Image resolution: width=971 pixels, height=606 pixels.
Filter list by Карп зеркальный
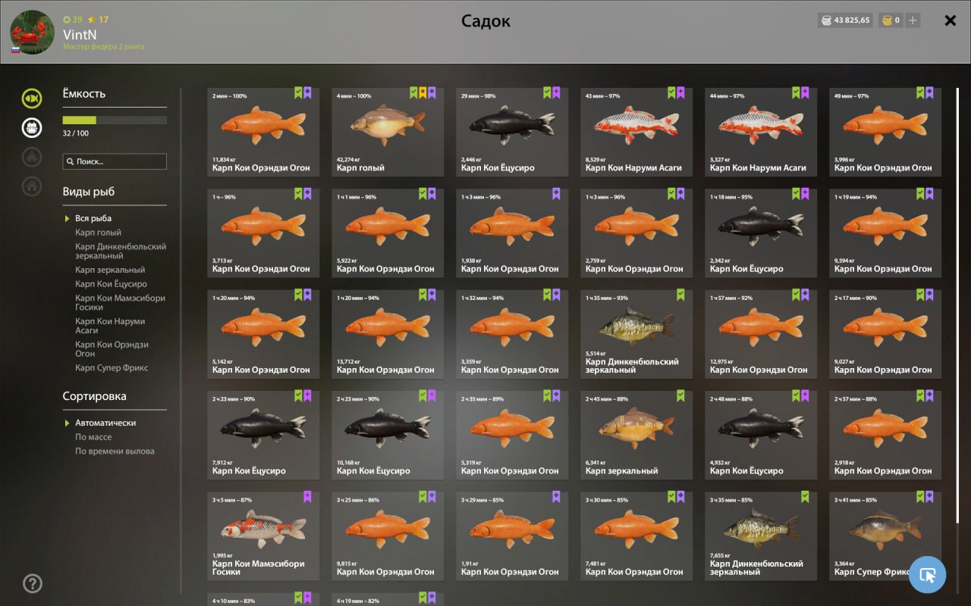pos(110,270)
